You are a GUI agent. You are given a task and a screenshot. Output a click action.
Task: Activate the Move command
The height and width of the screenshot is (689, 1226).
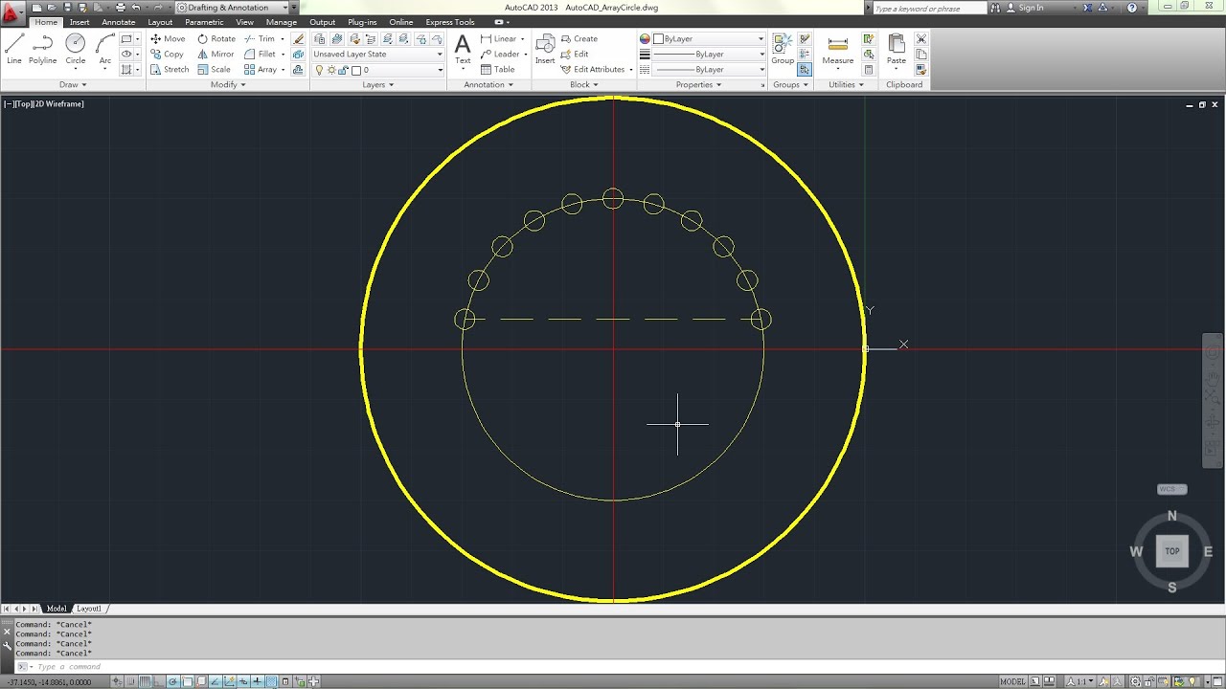(168, 39)
